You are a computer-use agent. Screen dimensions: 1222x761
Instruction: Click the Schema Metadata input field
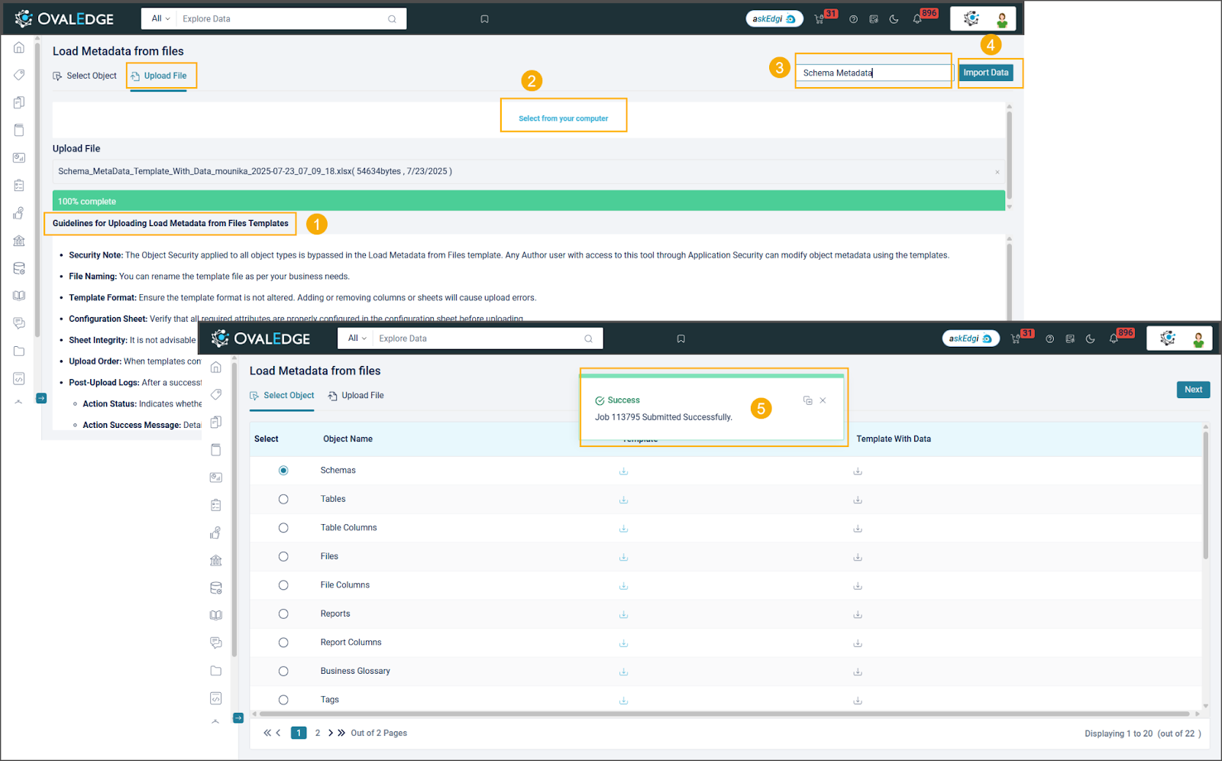pos(874,73)
